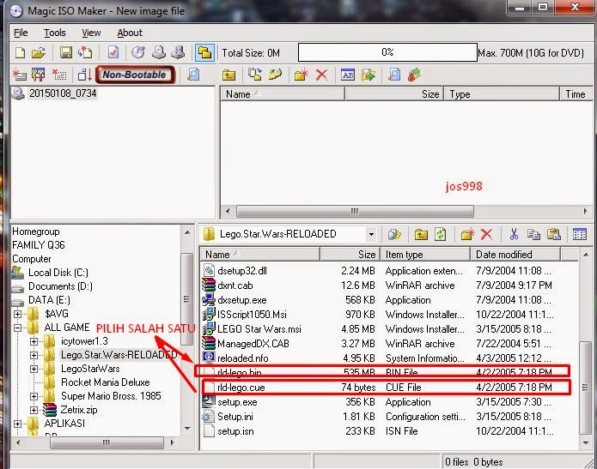Expand the LegoStarWars folder node
Viewport: 597px width, 469px height.
pyautogui.click(x=34, y=369)
